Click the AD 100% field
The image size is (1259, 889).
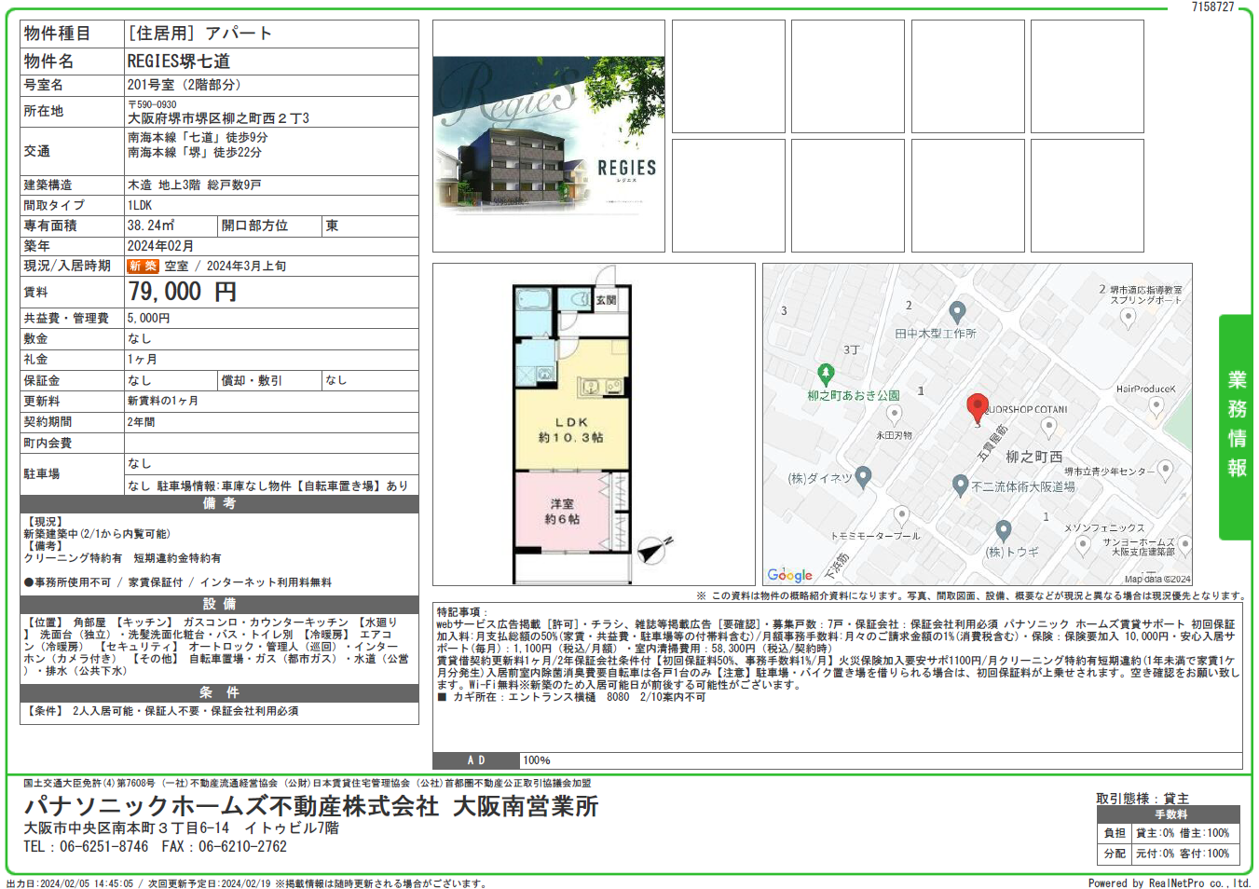click(837, 760)
